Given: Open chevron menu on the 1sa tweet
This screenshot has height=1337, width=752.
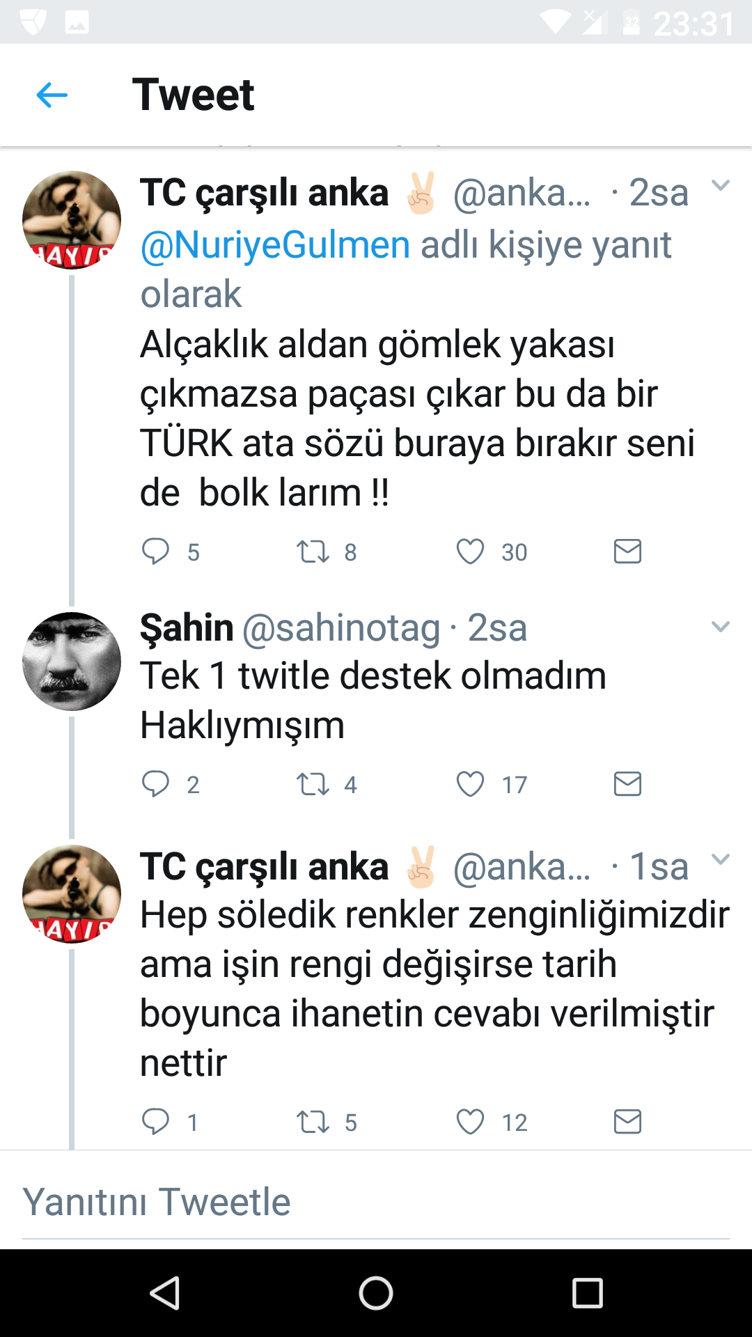Looking at the screenshot, I should 720,859.
